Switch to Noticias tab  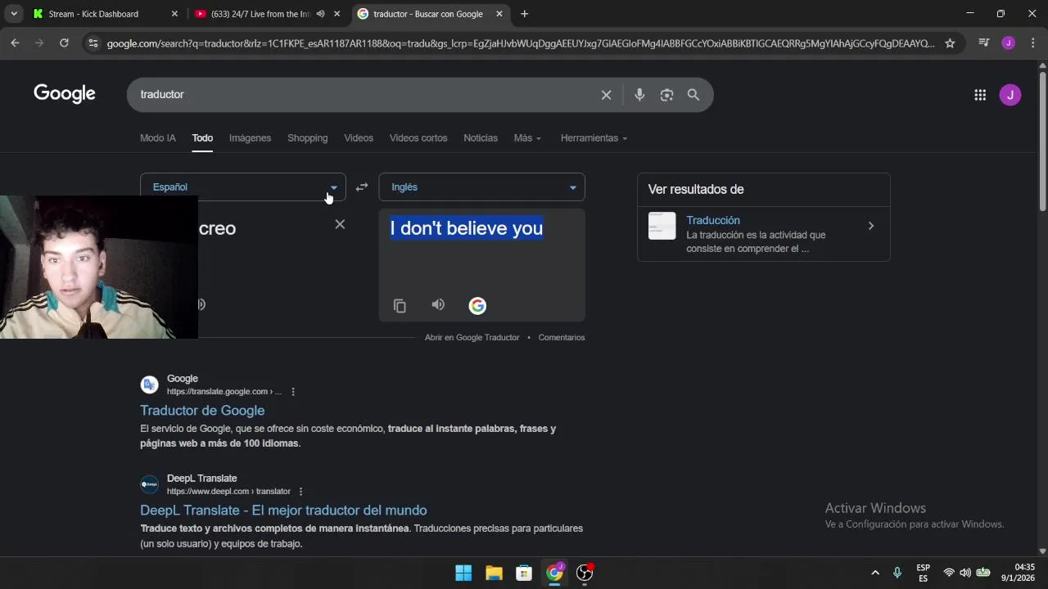click(x=481, y=138)
